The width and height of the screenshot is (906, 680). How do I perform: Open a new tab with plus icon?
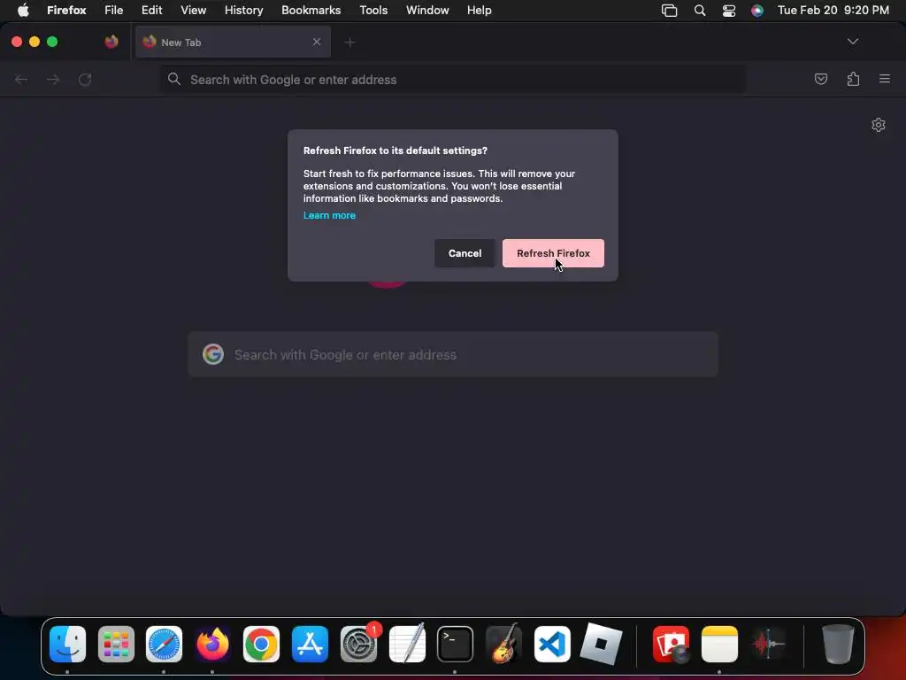349,42
